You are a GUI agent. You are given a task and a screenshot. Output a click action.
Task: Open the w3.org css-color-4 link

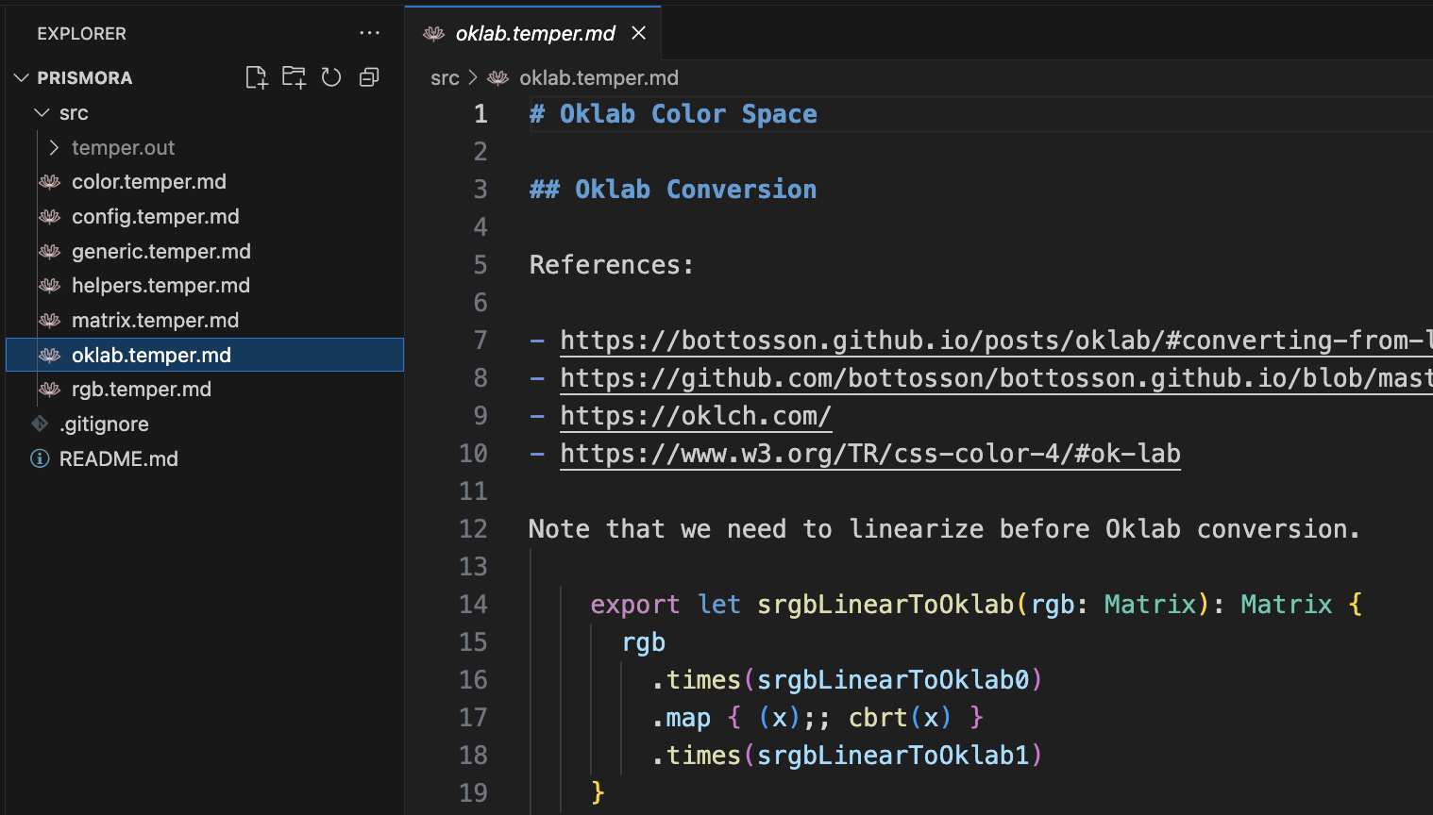coord(869,454)
